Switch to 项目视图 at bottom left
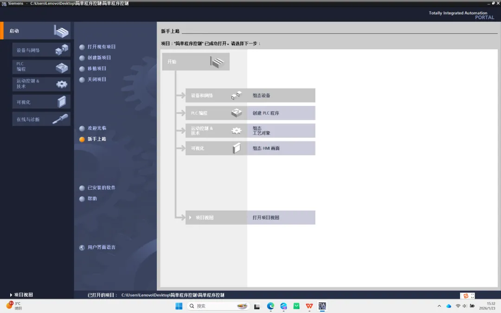 tap(21, 295)
